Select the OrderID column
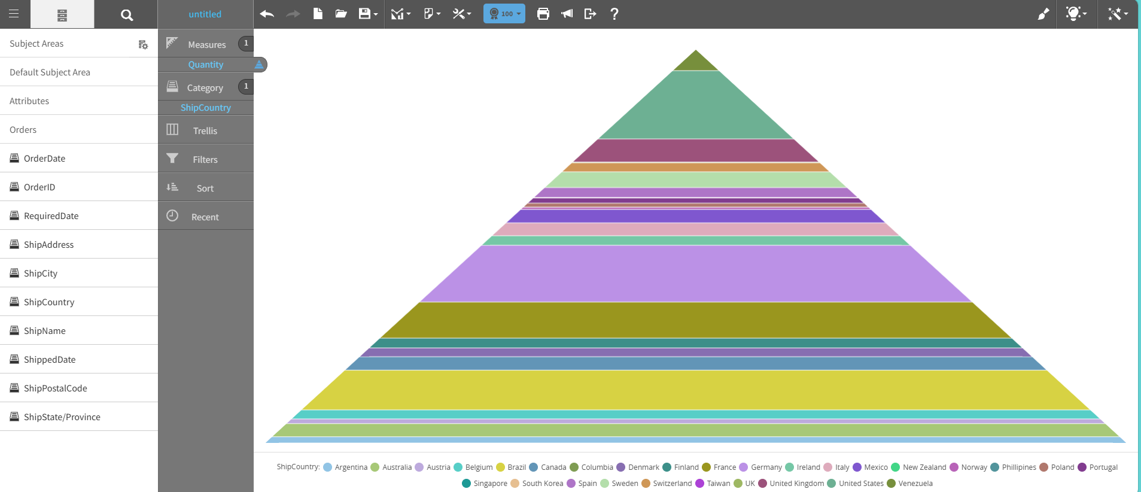Screen dimensions: 1141x492 (x=79, y=187)
